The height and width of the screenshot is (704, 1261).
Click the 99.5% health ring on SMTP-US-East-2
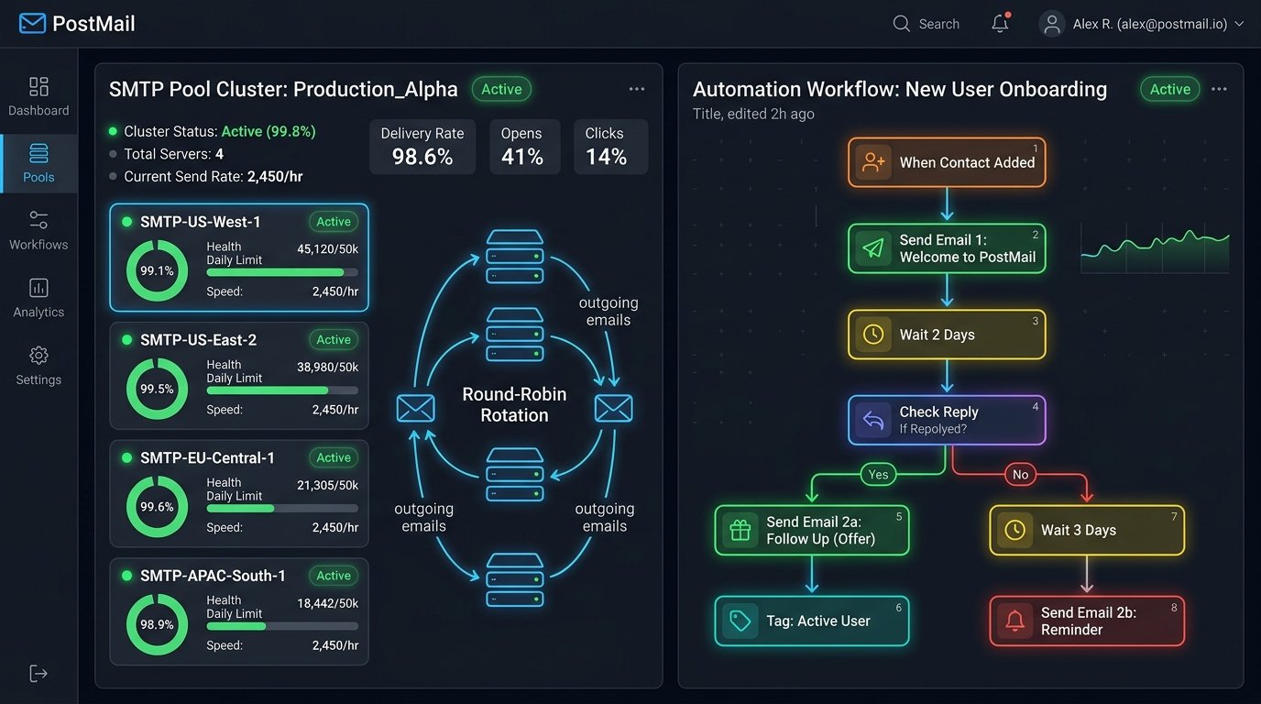[157, 389]
